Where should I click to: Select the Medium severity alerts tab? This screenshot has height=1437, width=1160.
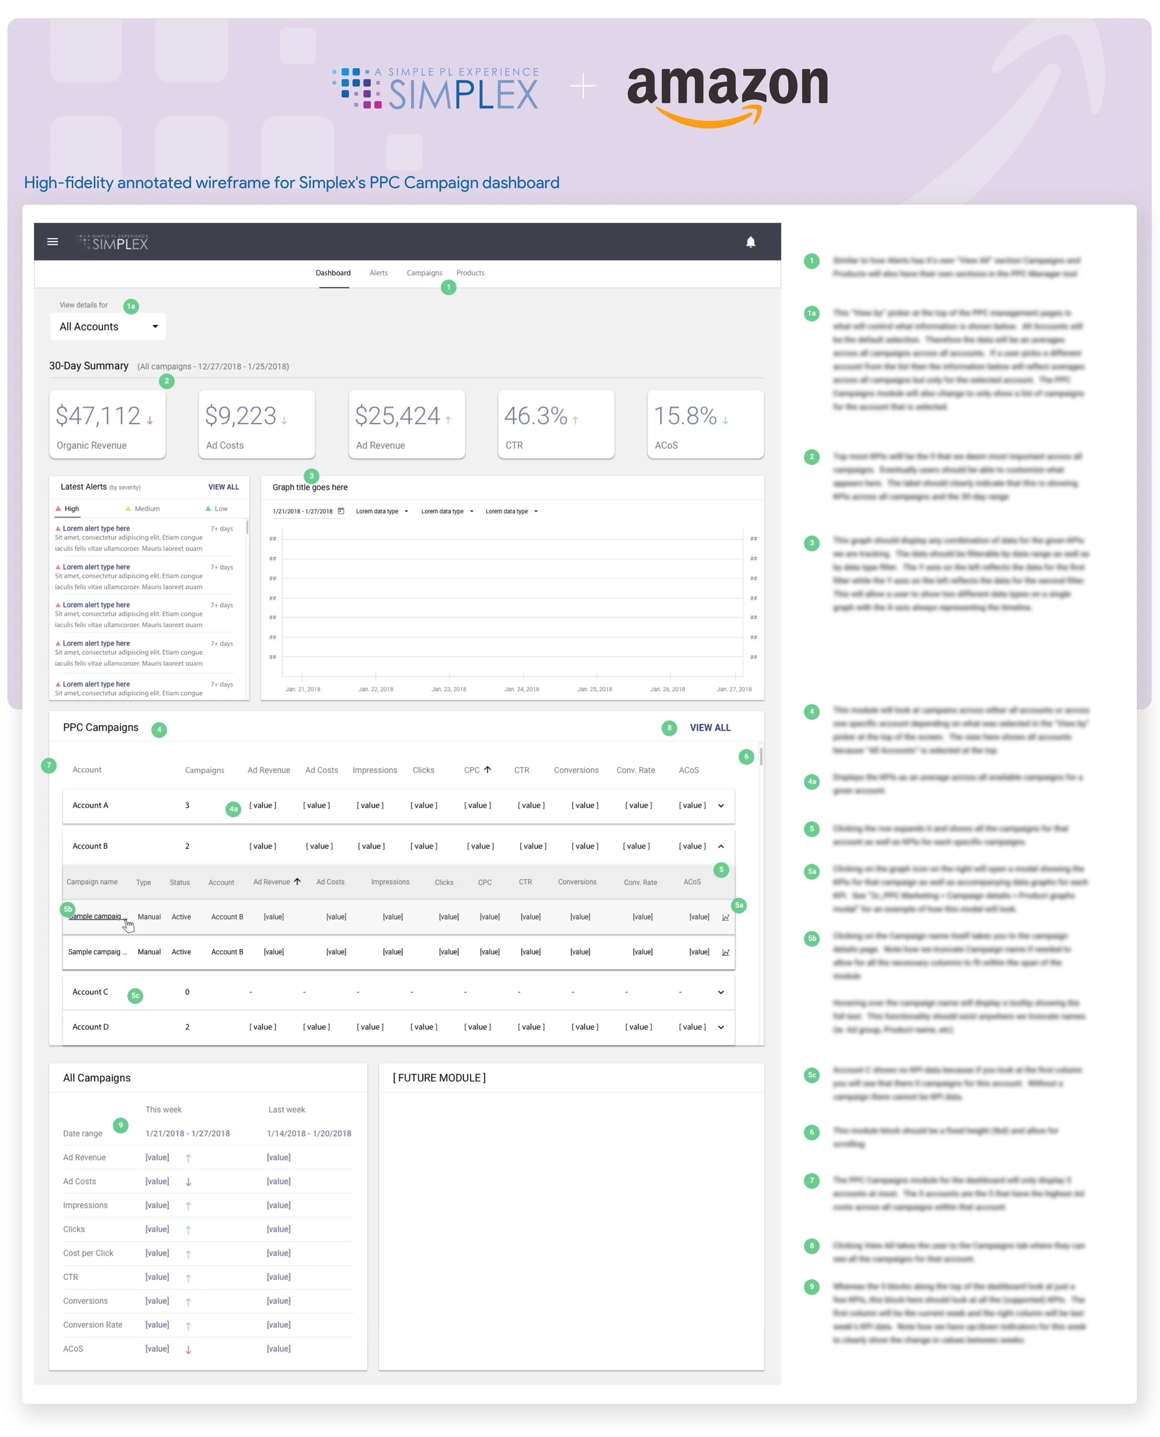142,509
